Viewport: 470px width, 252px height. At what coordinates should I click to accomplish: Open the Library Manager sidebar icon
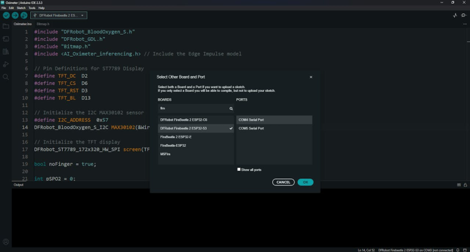6,52
